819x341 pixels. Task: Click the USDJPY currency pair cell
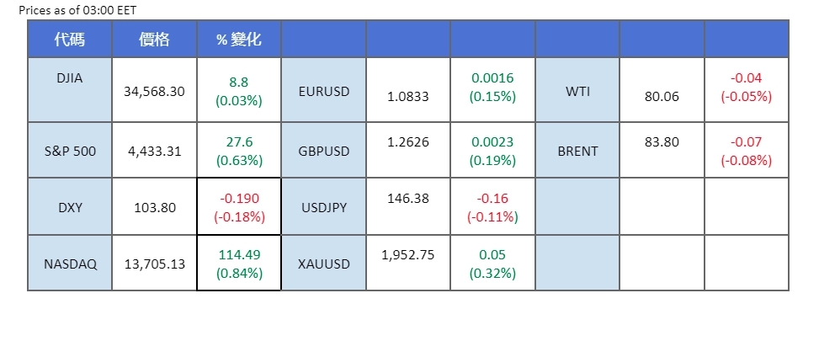coord(324,206)
